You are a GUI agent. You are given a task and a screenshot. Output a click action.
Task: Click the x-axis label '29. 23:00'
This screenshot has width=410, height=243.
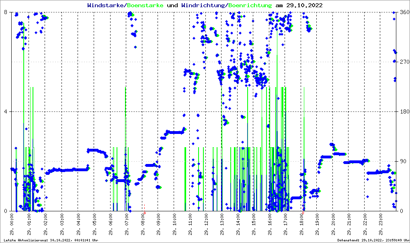[381, 224]
